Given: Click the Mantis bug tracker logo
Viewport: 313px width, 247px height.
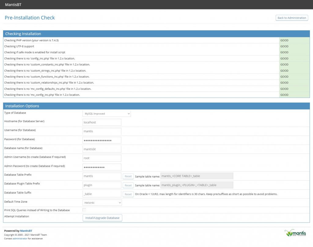Looking at the screenshot, I should [296, 234].
